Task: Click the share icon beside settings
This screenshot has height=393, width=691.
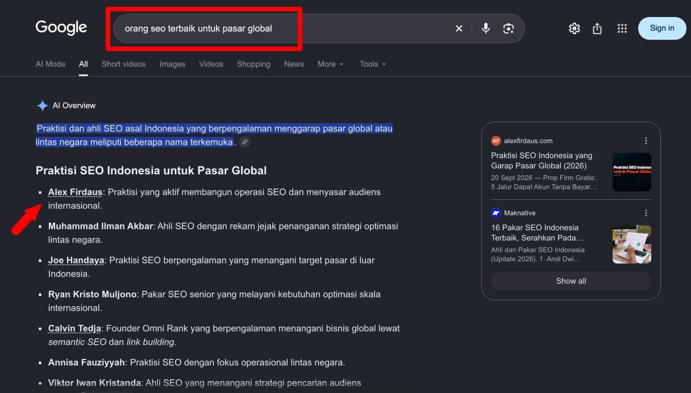Action: pos(597,28)
